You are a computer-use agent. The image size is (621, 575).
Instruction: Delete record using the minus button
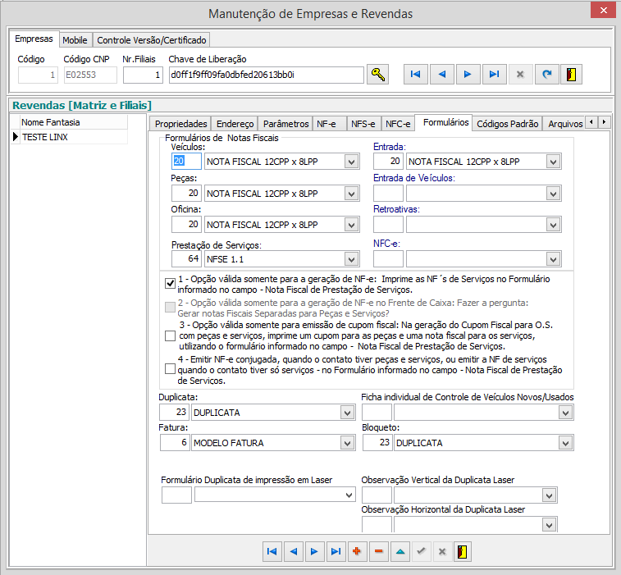pos(378,551)
